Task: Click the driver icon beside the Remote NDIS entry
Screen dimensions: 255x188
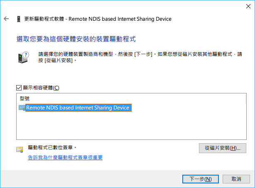Action: pos(22,108)
